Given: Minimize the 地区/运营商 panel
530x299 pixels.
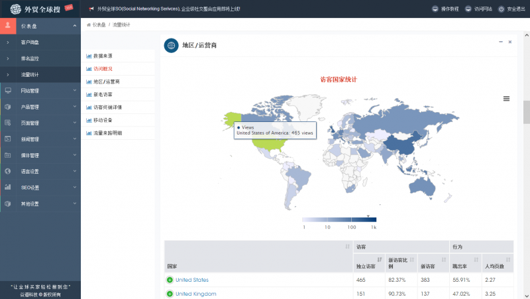Looking at the screenshot, I should pos(500,42).
